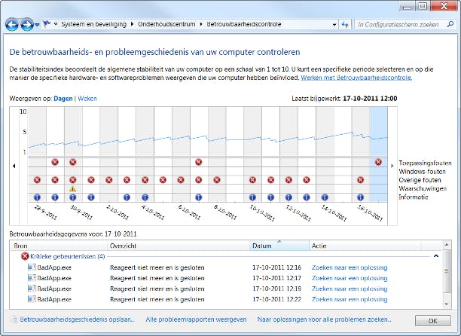Image resolution: width=461 pixels, height=336 pixels.
Task: Click the Betrouwbaarheidscontrole breadcrumb
Action: point(244,24)
